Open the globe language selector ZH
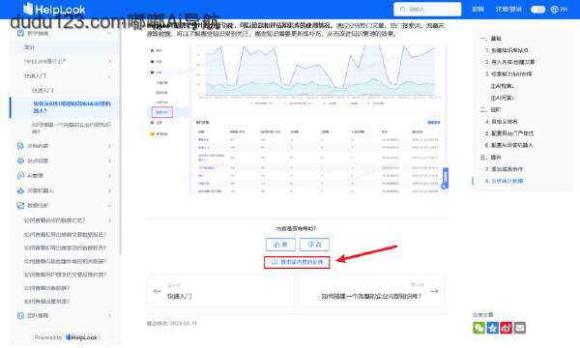Image resolution: width=580 pixels, height=348 pixels. tap(559, 10)
